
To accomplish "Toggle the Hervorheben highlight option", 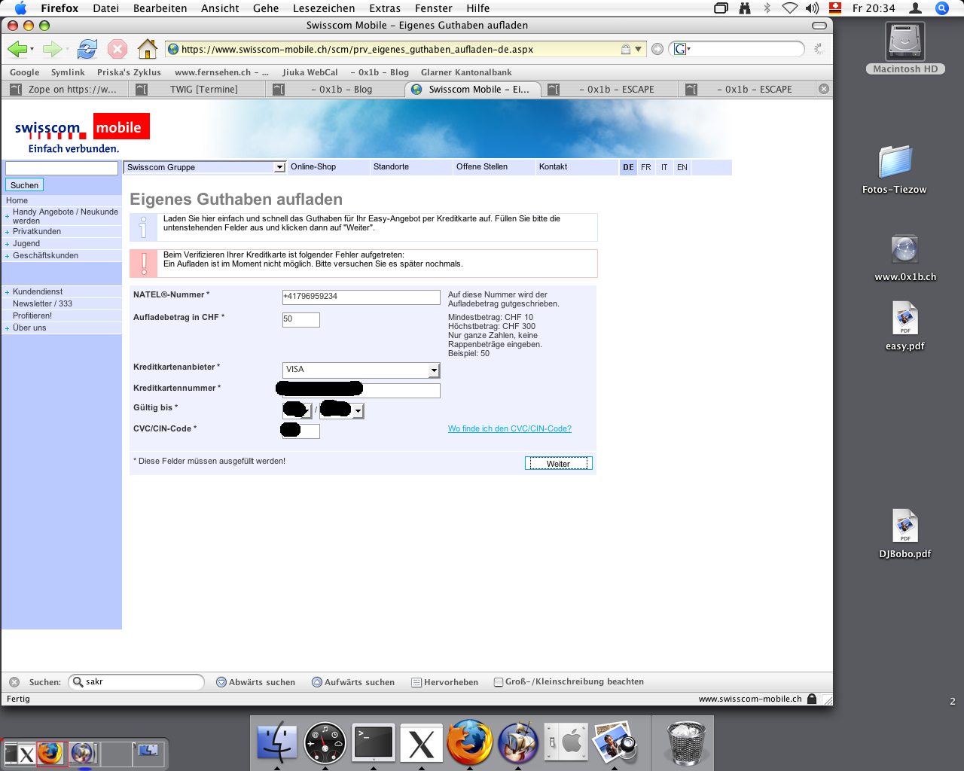I will click(444, 682).
